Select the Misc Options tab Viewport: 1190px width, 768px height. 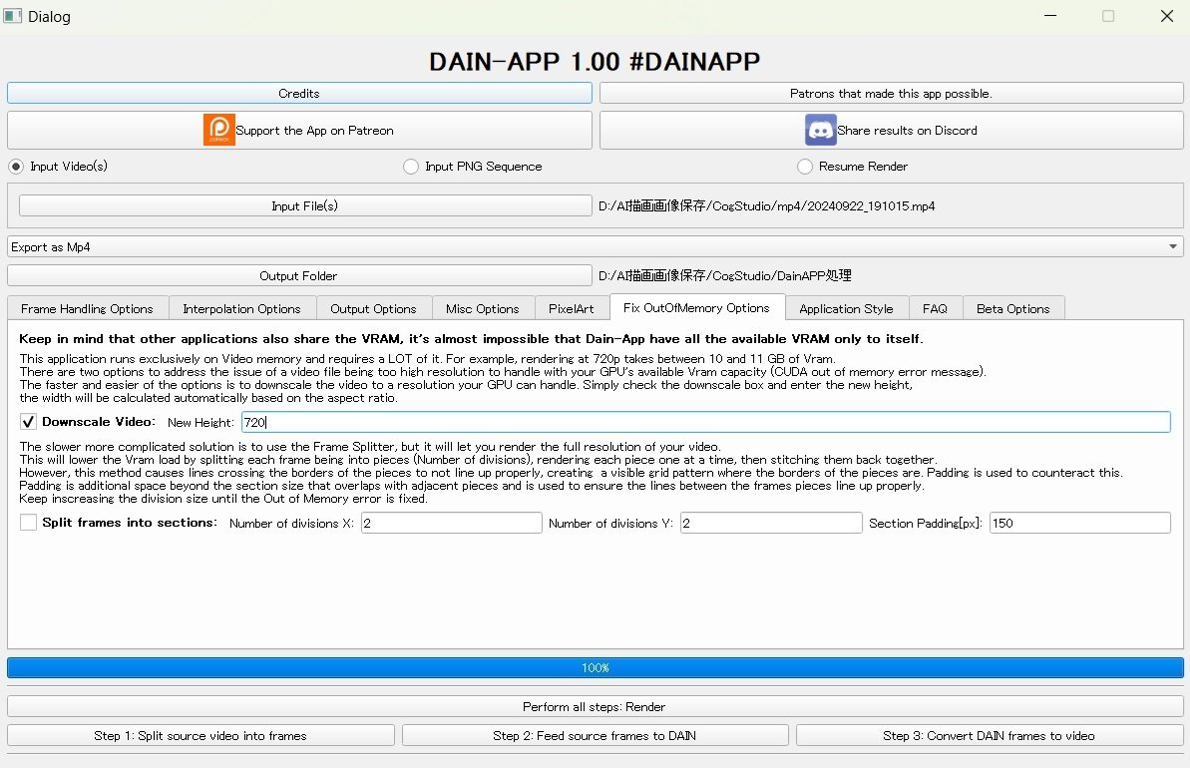coord(483,309)
